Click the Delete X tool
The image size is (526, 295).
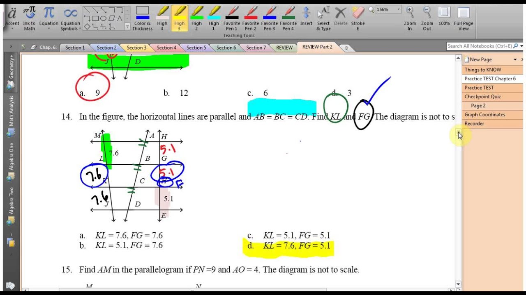(x=341, y=16)
